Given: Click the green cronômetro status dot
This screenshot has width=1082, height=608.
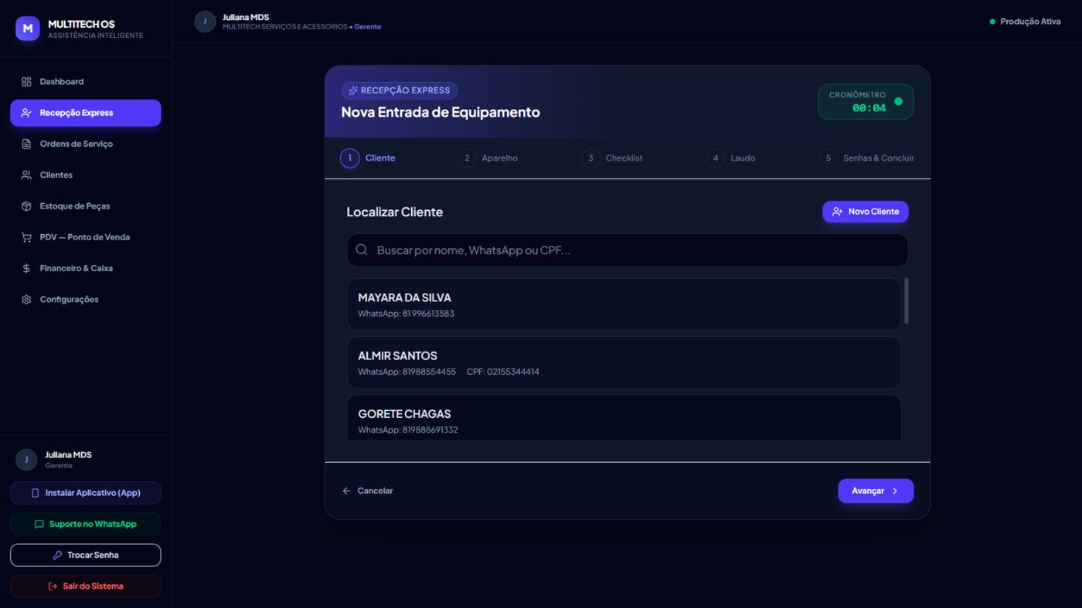Looking at the screenshot, I should 898,101.
